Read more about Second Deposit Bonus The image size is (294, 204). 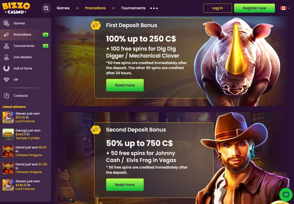[125, 185]
